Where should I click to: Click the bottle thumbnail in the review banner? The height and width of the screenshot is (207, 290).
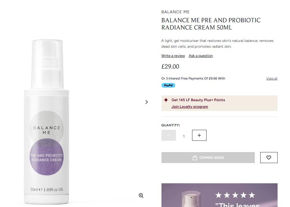[x=191, y=199]
